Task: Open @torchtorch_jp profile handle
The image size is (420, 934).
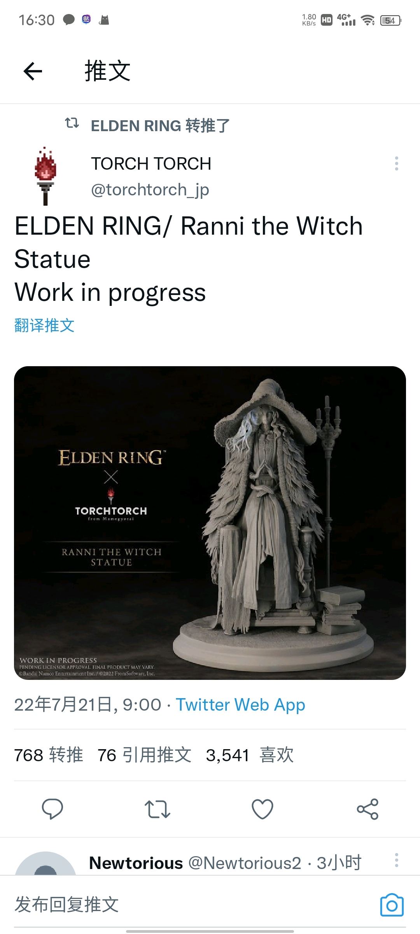Action: point(150,190)
